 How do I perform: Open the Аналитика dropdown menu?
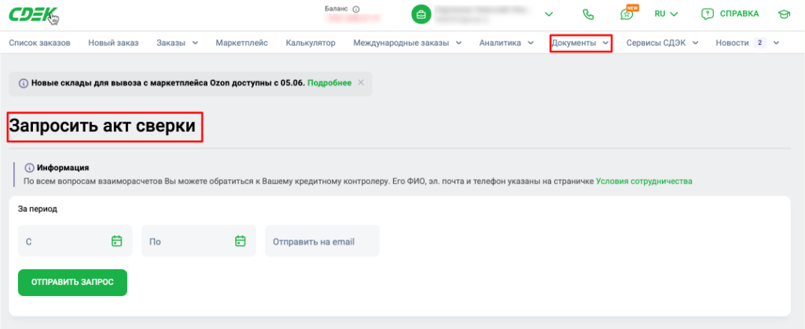tap(507, 43)
